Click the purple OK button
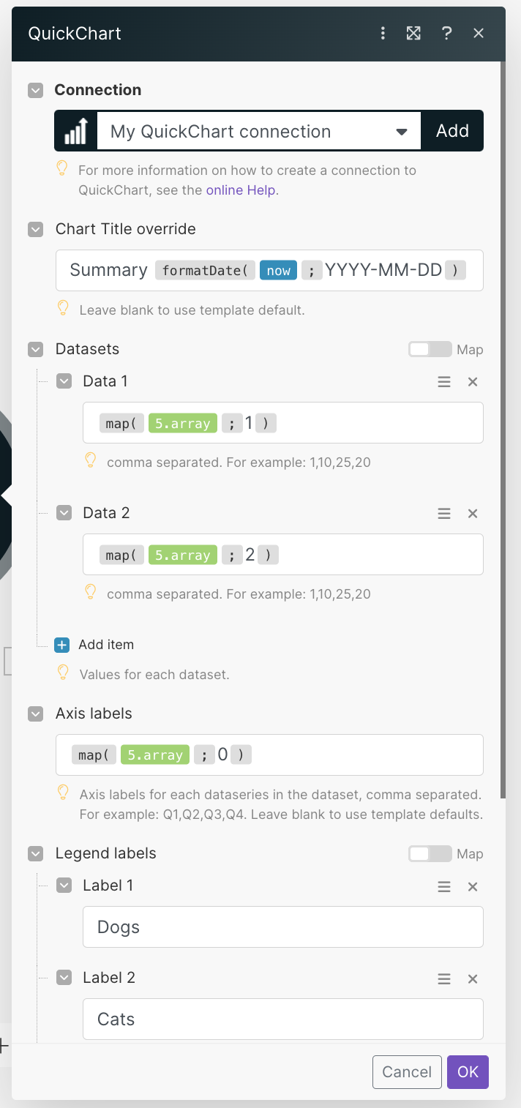This screenshot has width=521, height=1108. pyautogui.click(x=468, y=1072)
